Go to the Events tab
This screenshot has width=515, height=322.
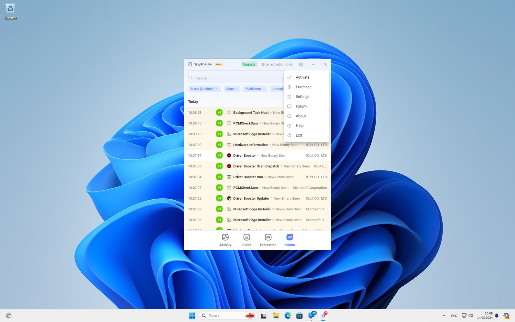(289, 240)
